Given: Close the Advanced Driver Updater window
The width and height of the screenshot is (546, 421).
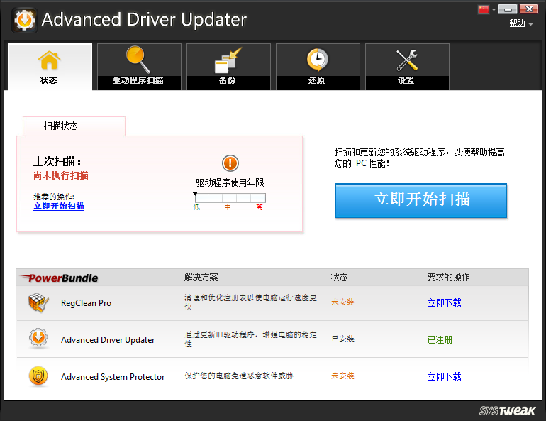Looking at the screenshot, I should pos(529,9).
